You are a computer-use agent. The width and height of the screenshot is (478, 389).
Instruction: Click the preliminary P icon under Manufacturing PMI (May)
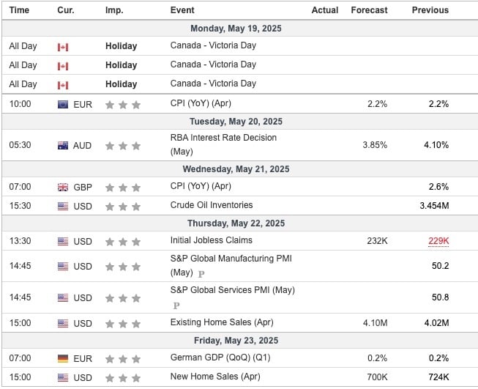(201, 274)
